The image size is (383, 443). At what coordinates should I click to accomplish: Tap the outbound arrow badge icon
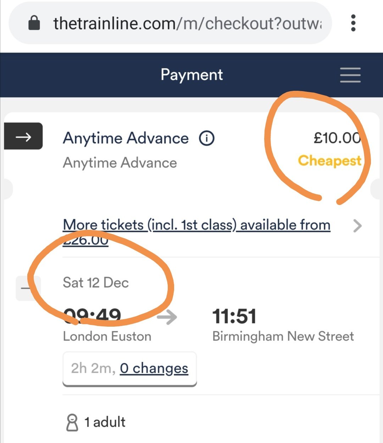point(23,136)
